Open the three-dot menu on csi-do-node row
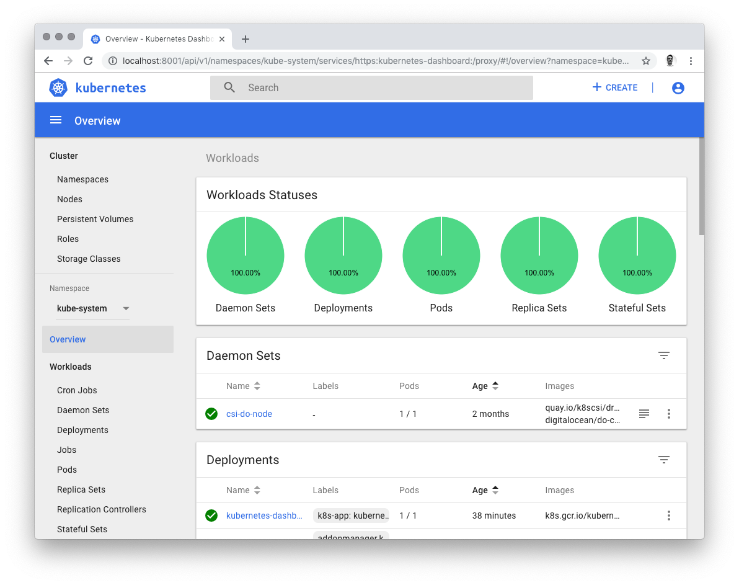 pos(669,413)
